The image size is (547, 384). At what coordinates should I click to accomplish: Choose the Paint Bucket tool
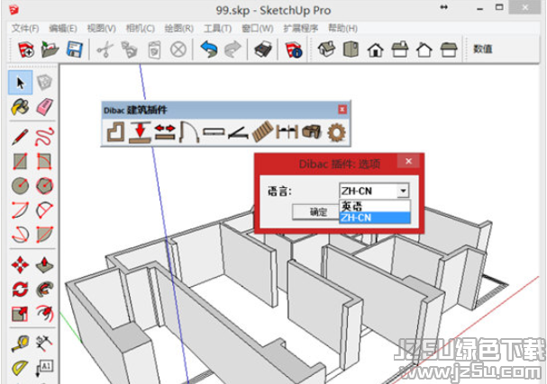(20, 106)
